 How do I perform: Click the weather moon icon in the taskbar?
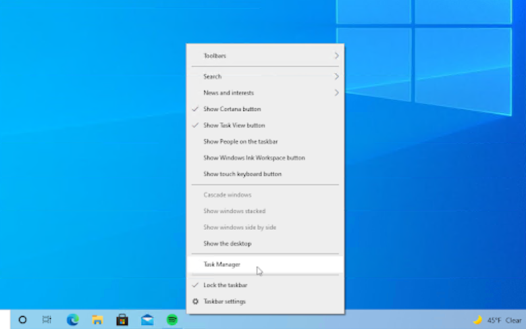coord(477,320)
